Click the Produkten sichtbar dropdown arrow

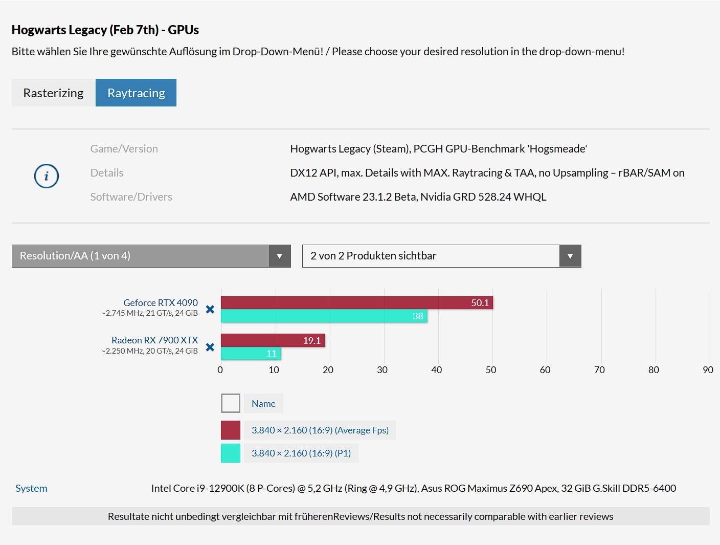click(x=570, y=256)
